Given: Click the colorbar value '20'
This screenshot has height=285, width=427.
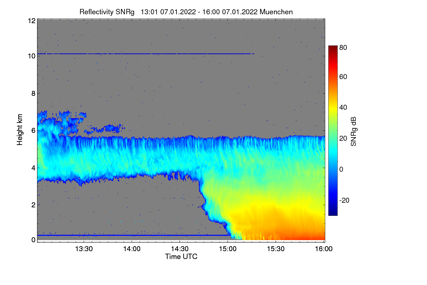Looking at the screenshot, I should tap(343, 138).
